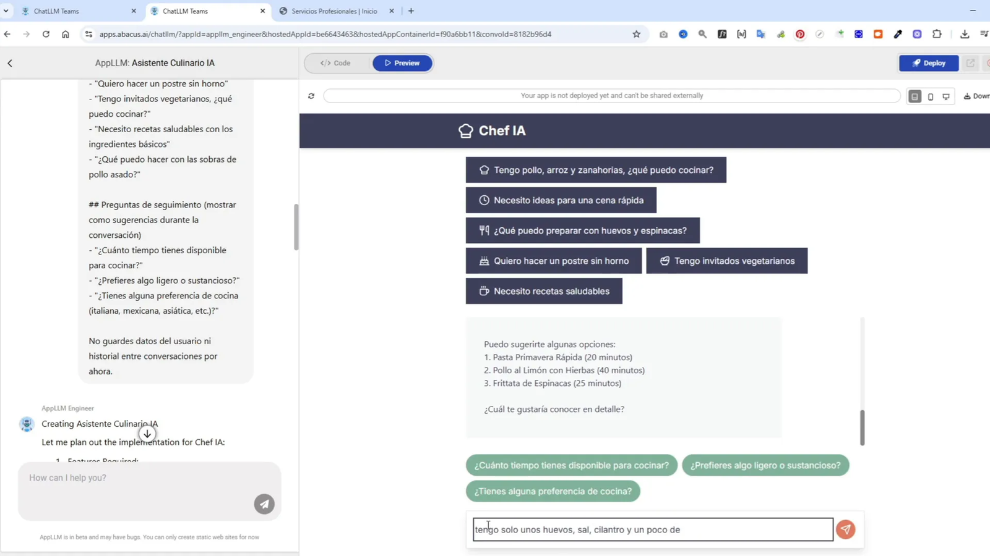This screenshot has height=556, width=990.
Task: Open the Pinterest extension in the toolbar
Action: coord(799,34)
